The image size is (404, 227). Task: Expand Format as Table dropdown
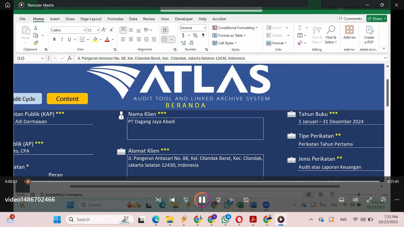245,35
